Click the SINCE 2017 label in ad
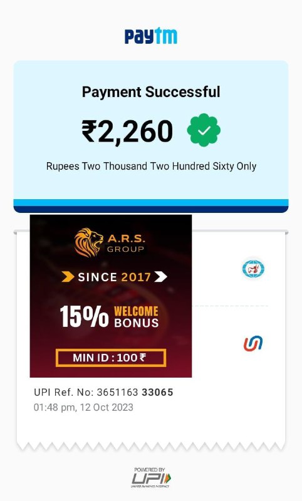 [x=115, y=277]
